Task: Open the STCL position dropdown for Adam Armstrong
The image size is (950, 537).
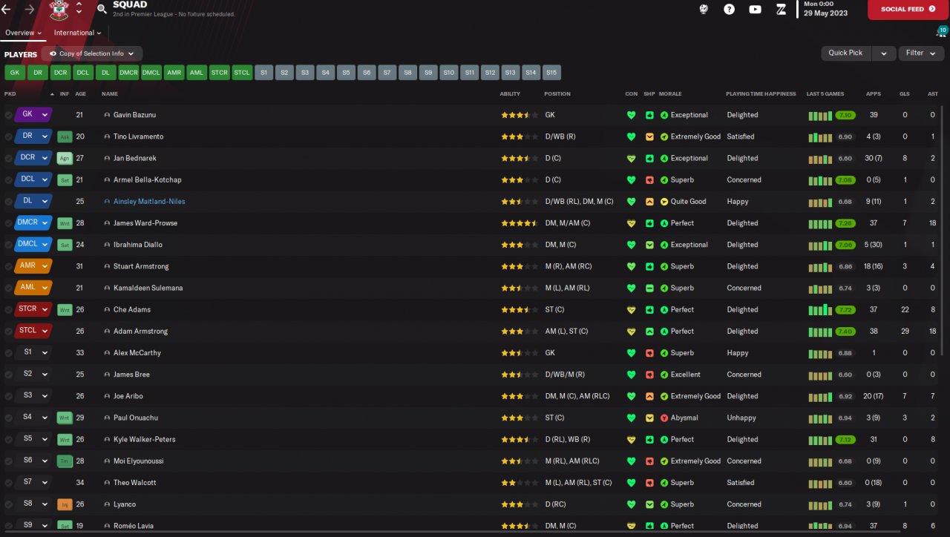Action: (x=33, y=331)
